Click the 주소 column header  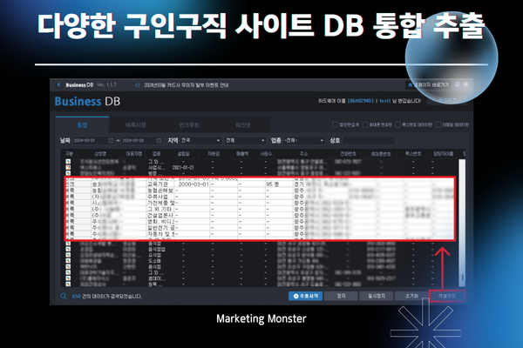[303, 154]
